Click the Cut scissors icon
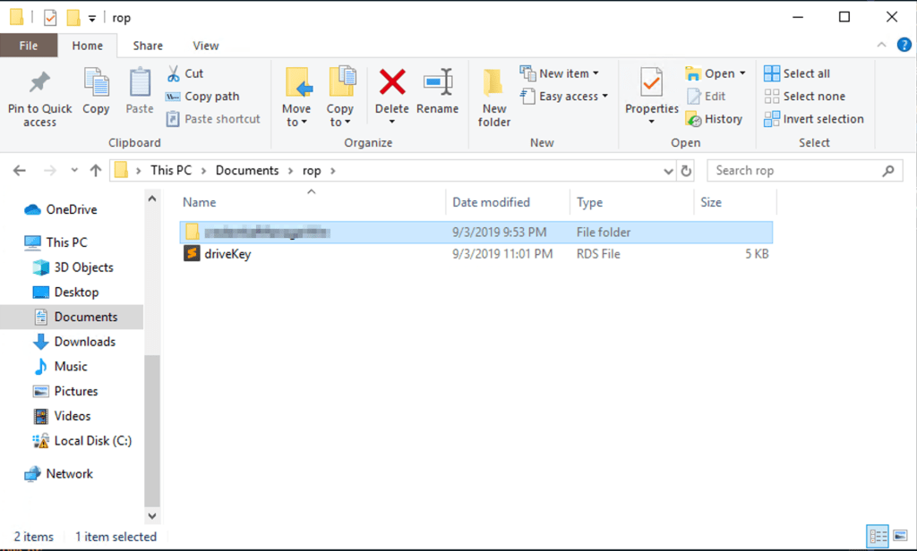Viewport: 917px width, 551px height. pos(174,73)
